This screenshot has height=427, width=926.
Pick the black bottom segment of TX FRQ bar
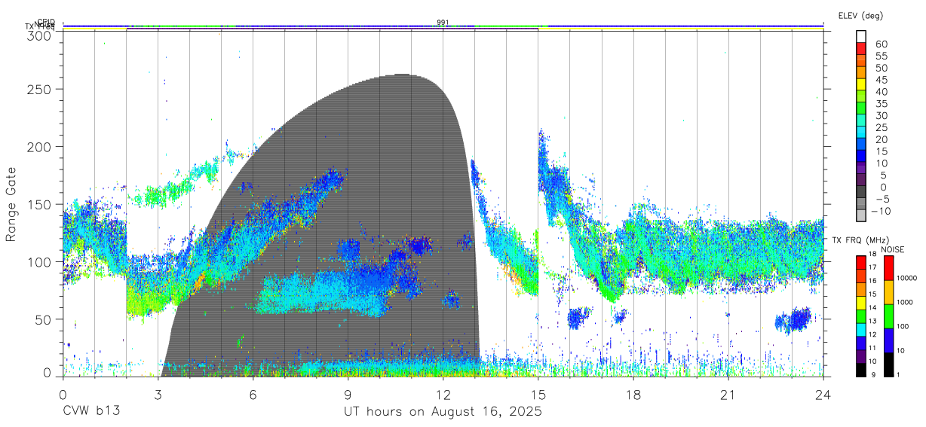coord(861,369)
